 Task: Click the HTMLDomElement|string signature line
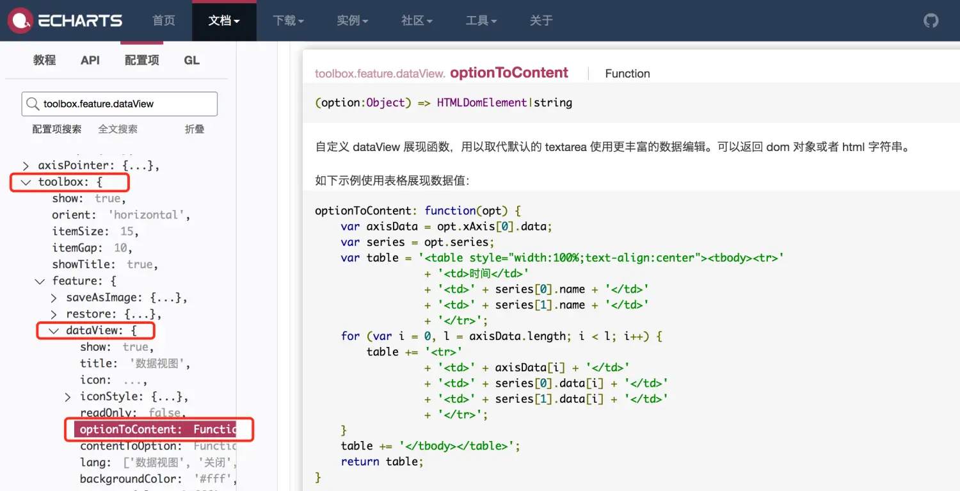click(444, 102)
